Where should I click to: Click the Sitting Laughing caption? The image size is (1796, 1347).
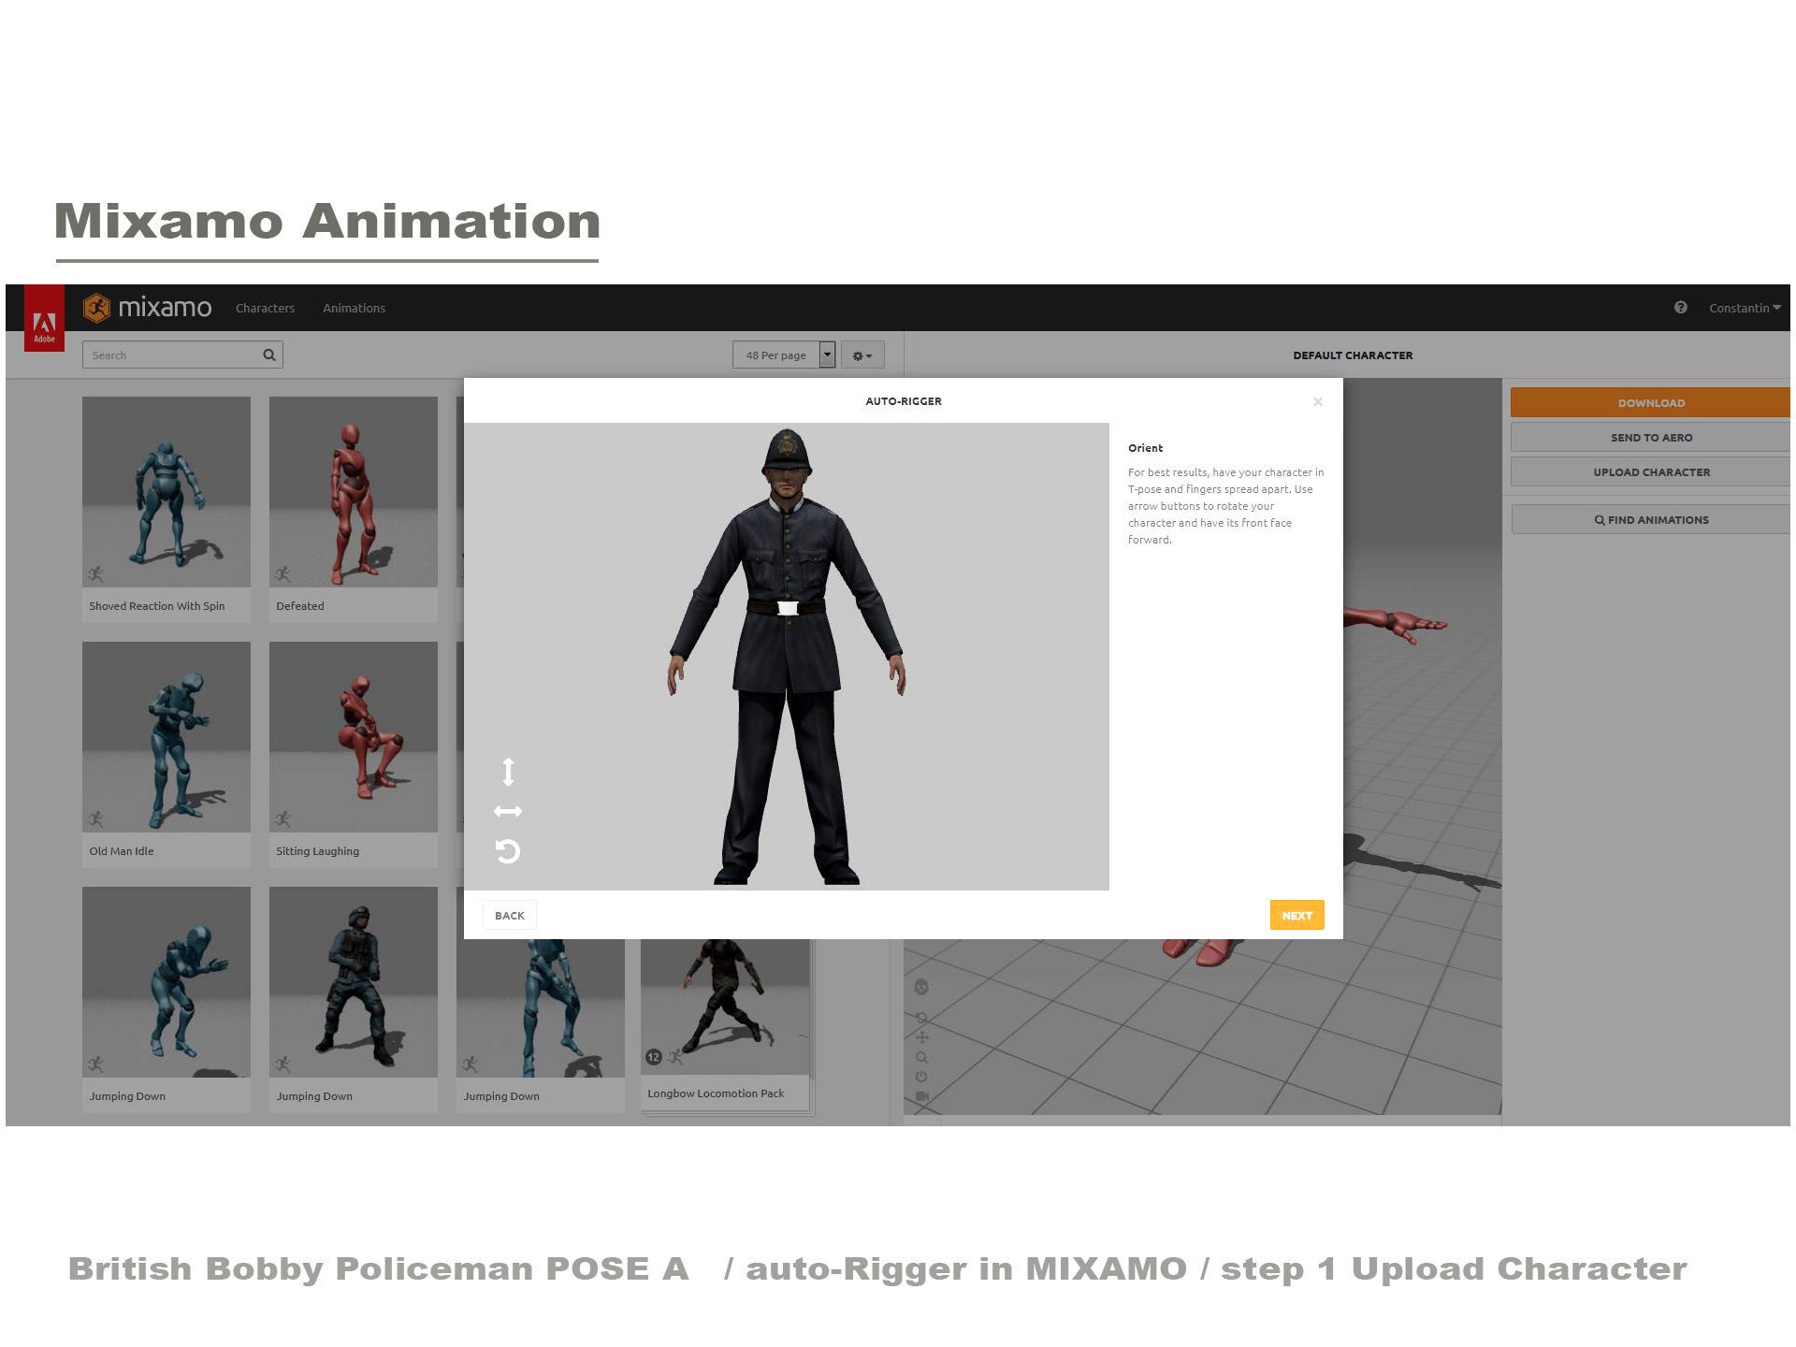coord(318,851)
